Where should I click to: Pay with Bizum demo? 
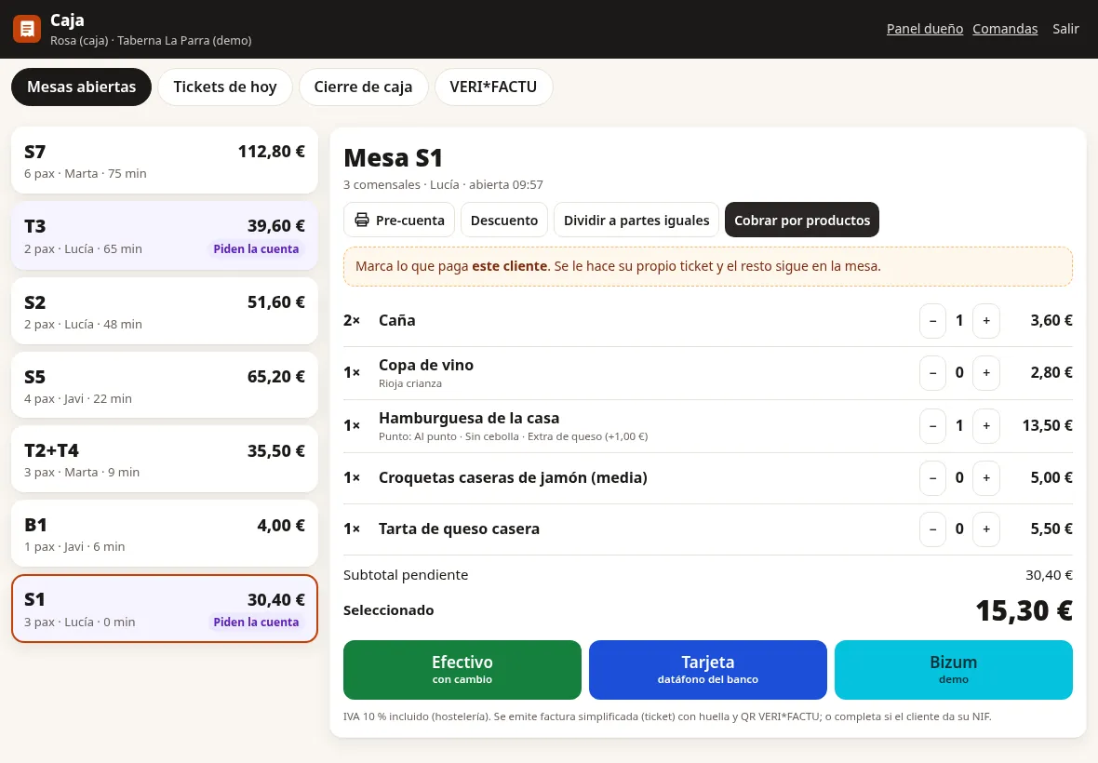pos(953,670)
